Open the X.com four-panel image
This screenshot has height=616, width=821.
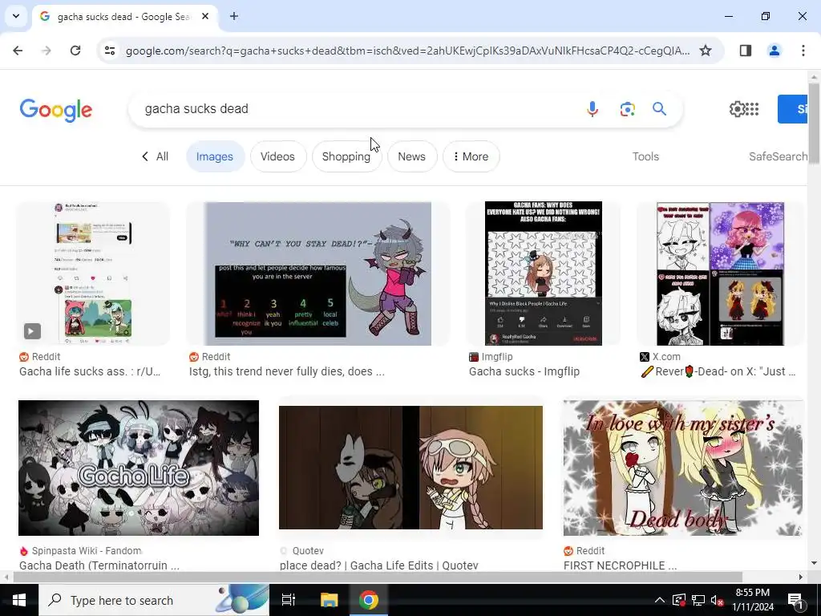coord(721,274)
